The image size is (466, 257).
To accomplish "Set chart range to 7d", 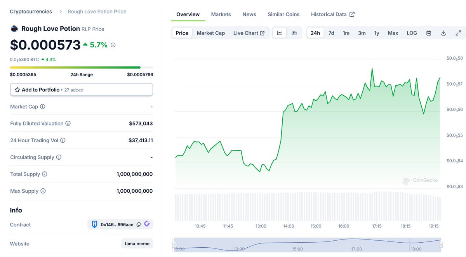I will pyautogui.click(x=331, y=33).
